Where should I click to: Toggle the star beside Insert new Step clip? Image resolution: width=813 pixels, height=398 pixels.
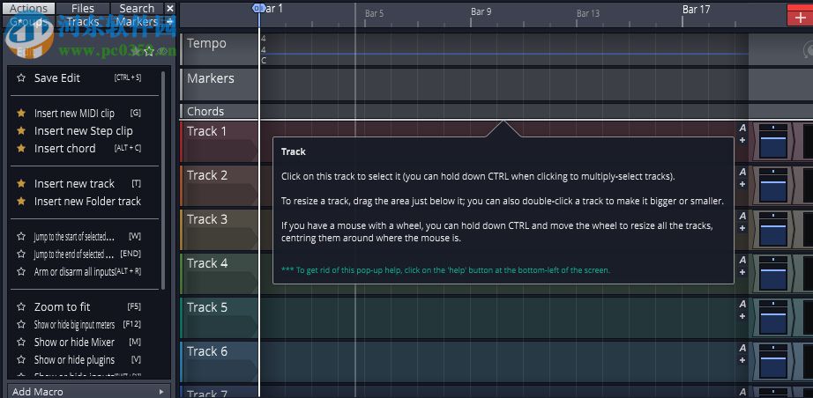tap(21, 130)
